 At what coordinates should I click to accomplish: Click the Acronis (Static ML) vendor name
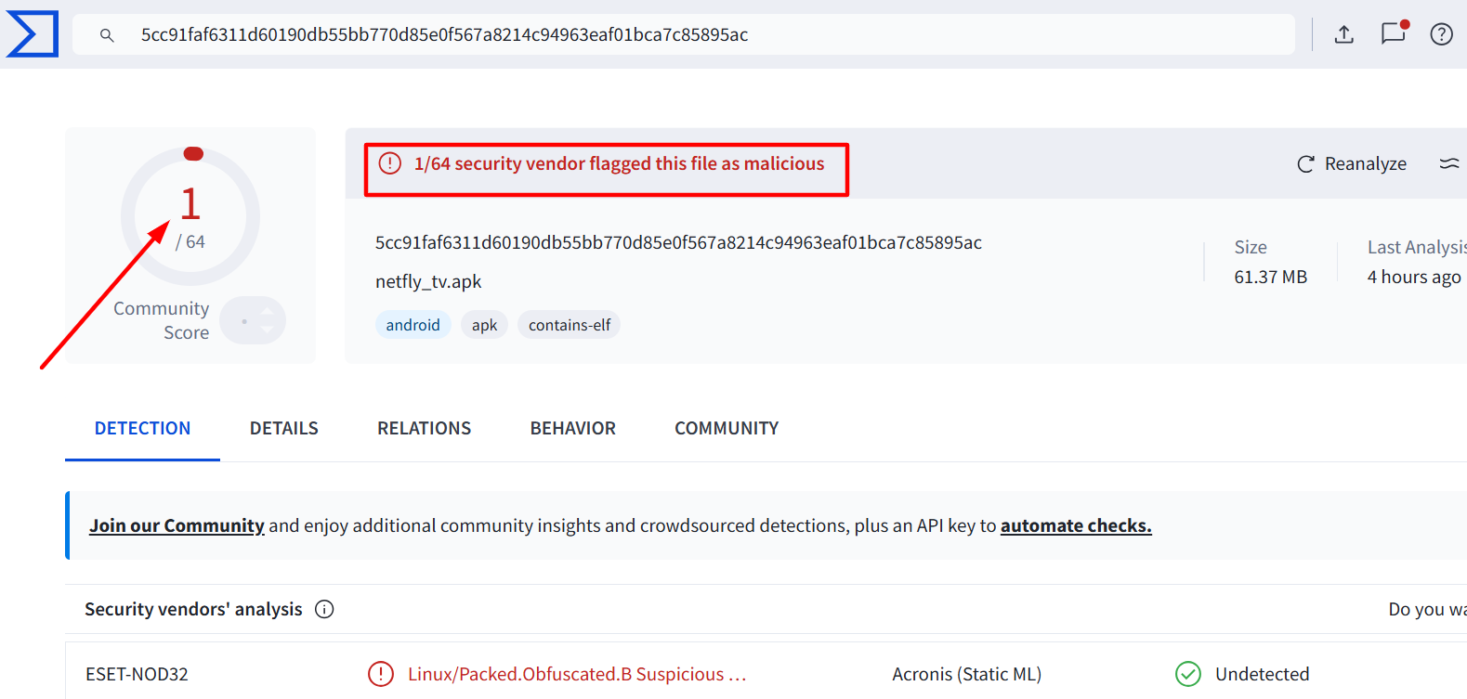pos(966,674)
